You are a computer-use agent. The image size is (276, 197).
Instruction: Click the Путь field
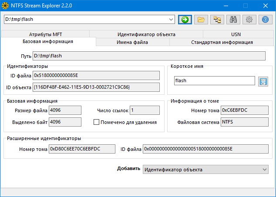click(x=149, y=56)
